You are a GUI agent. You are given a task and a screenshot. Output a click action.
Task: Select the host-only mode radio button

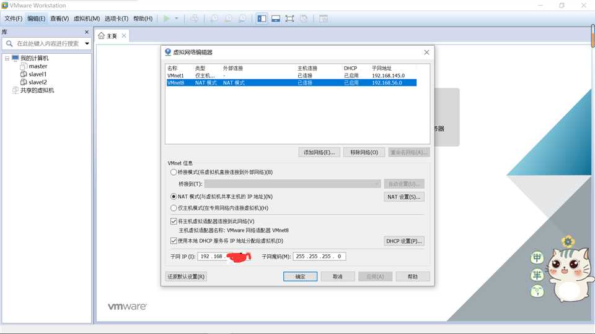174,208
